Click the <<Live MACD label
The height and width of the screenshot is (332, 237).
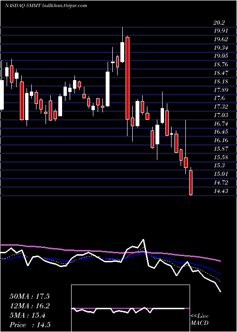coord(200,319)
